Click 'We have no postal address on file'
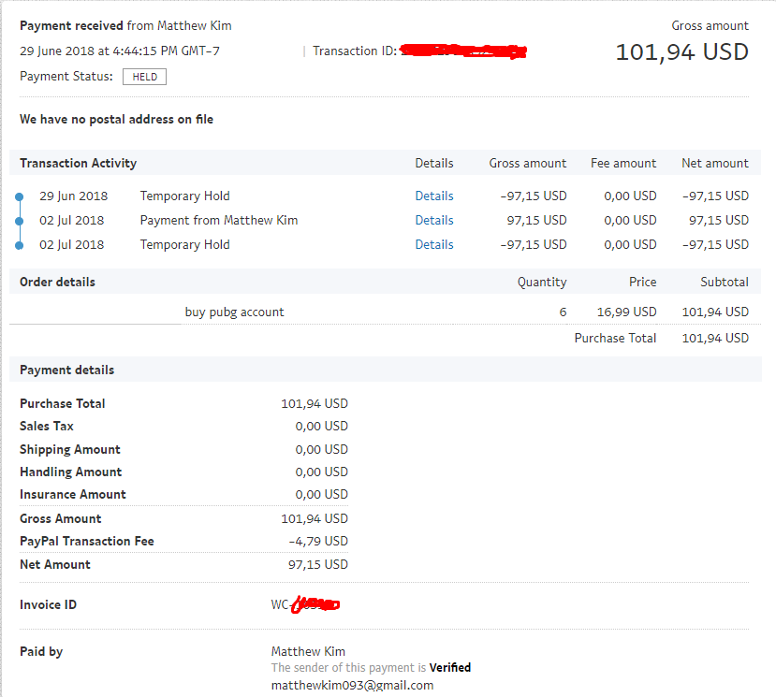This screenshot has height=697, width=776. click(116, 119)
